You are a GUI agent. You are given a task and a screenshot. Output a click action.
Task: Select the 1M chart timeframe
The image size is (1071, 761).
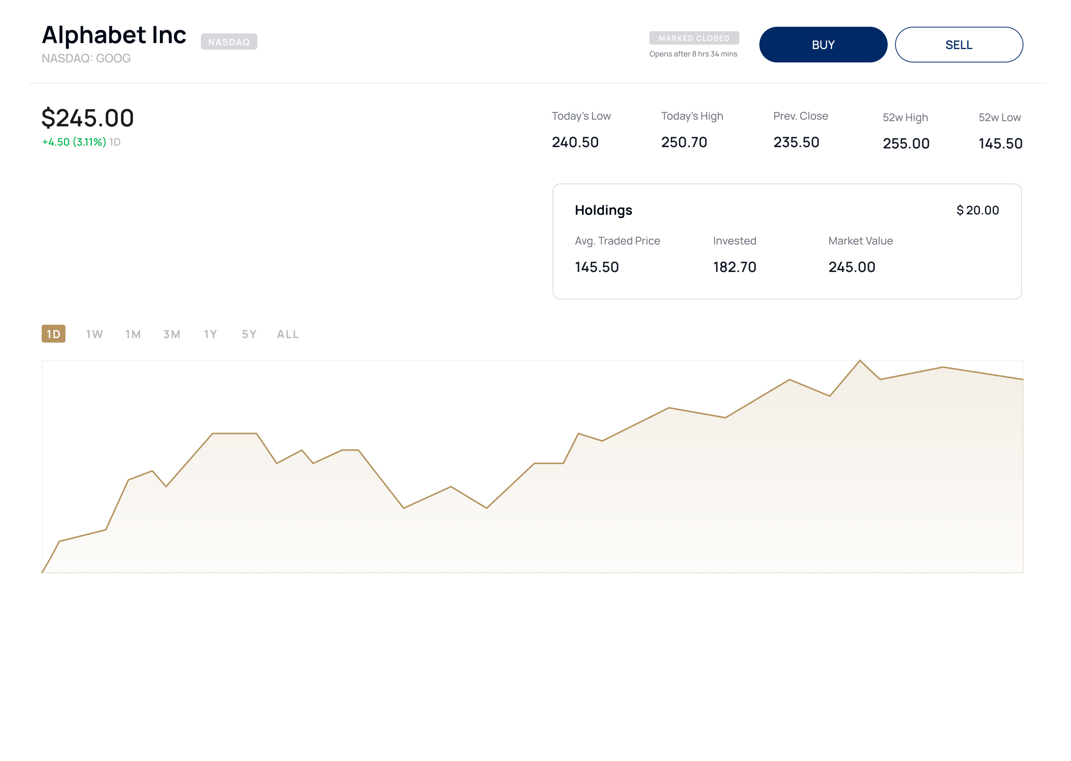(x=133, y=334)
